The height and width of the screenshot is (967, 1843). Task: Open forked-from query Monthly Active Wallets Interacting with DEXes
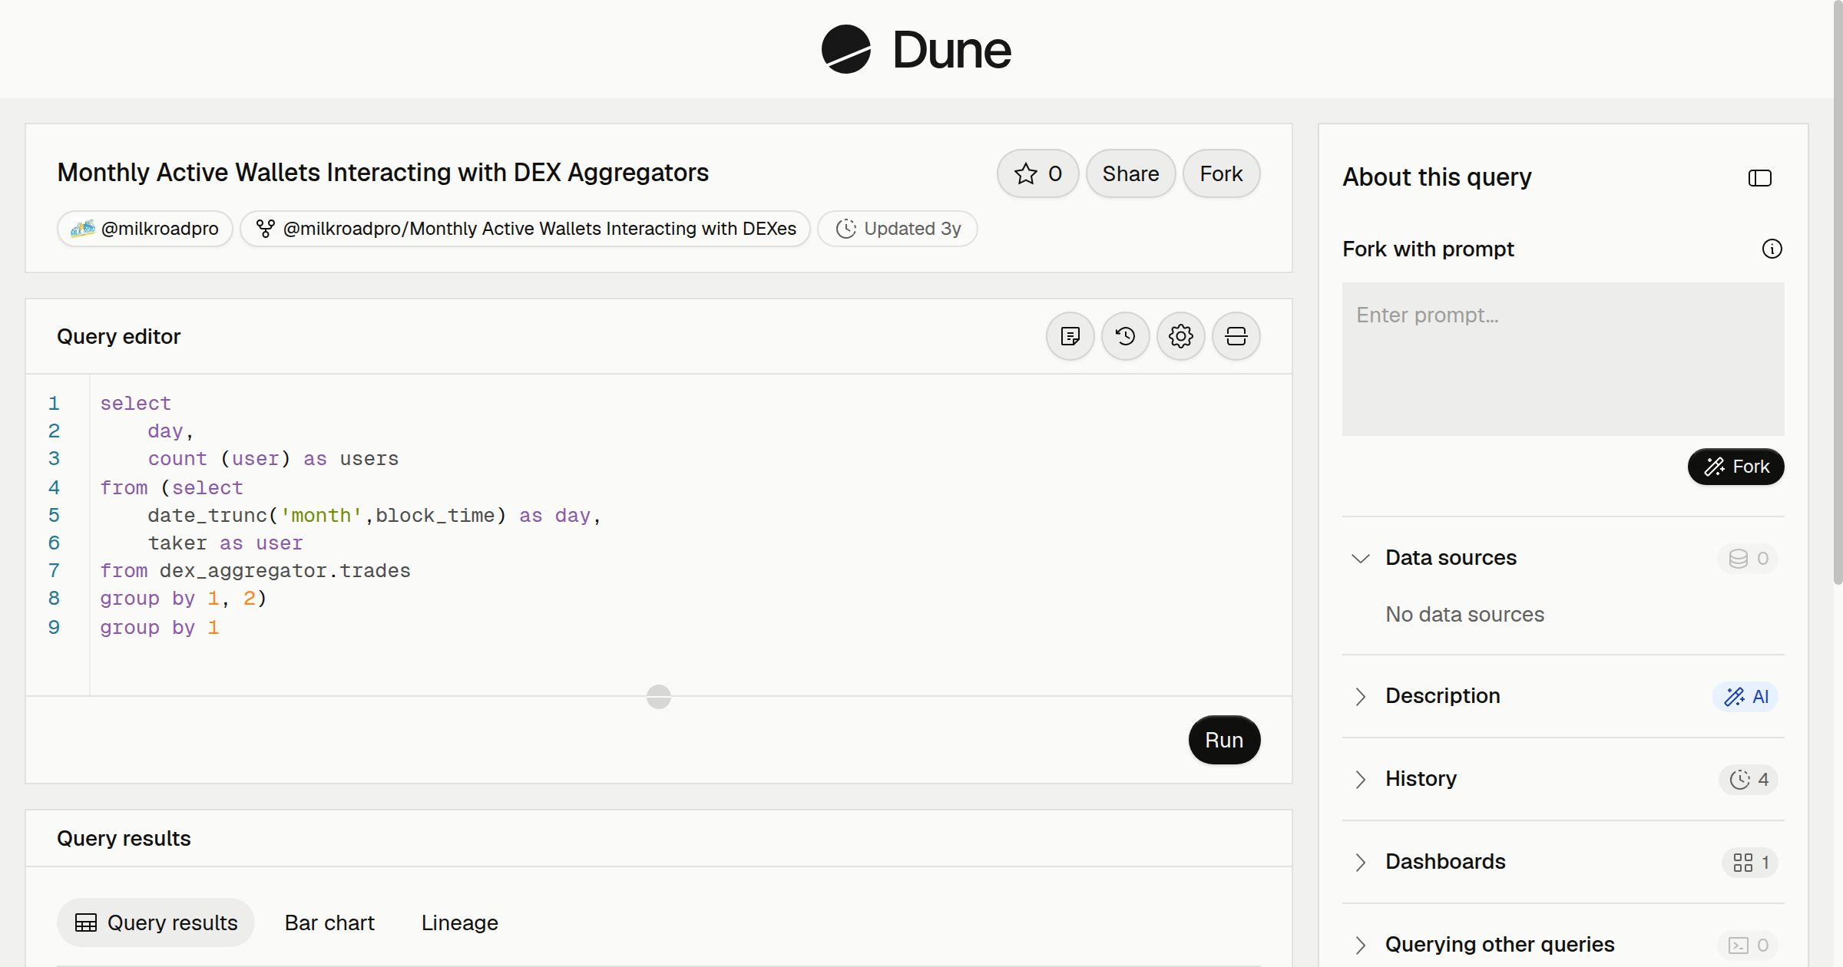(525, 229)
